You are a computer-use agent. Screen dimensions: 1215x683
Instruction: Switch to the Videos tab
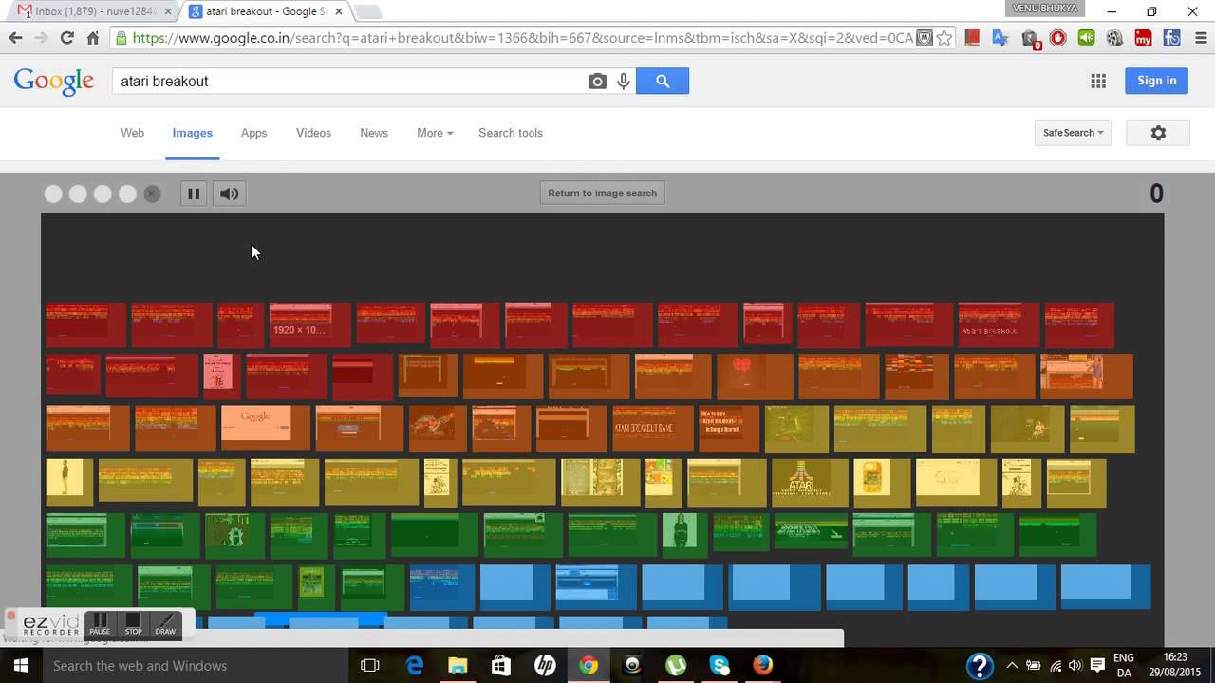pos(313,133)
